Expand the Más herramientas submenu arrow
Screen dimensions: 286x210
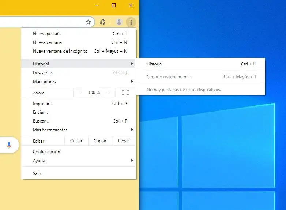(132, 130)
